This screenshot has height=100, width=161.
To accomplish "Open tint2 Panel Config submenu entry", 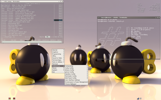I will pos(76,78).
